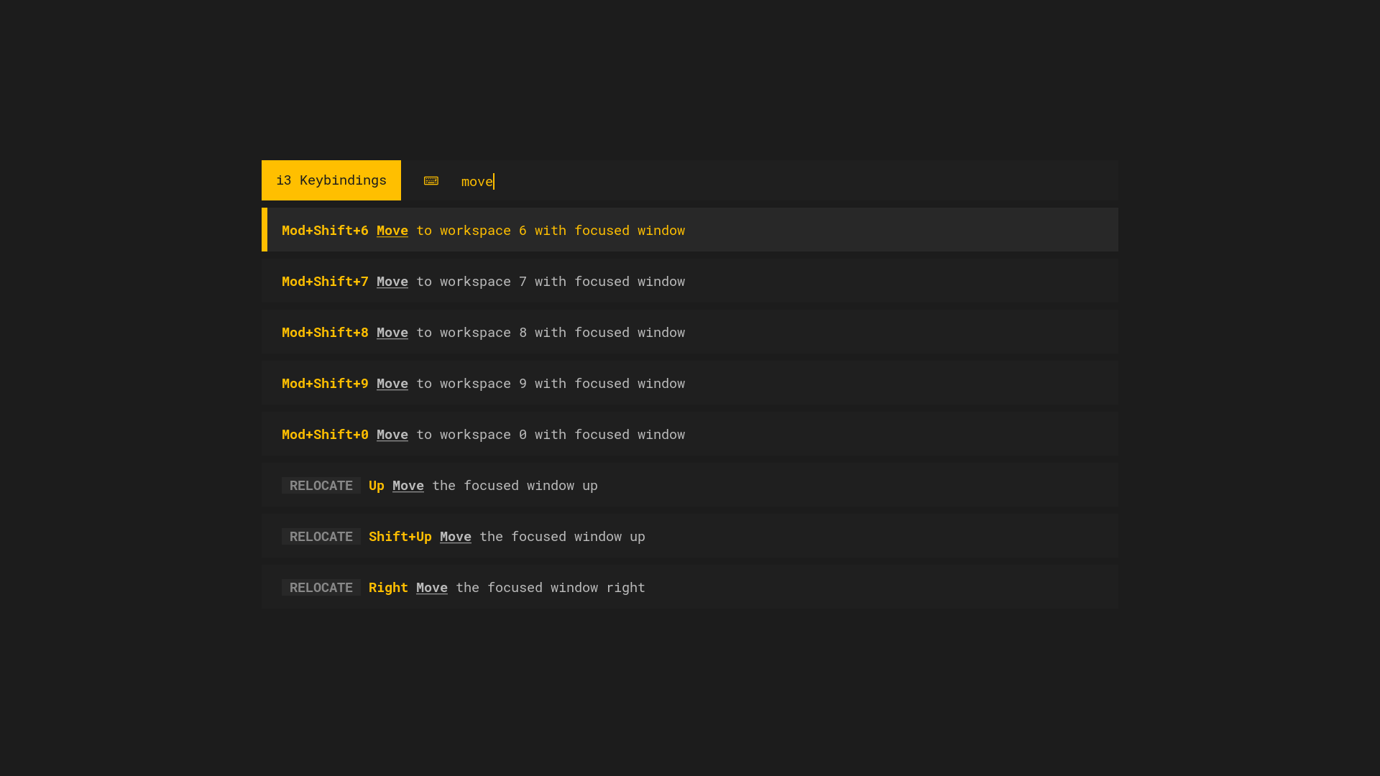Click the keyboard icon beside the search box
The image size is (1380, 776).
click(x=431, y=181)
